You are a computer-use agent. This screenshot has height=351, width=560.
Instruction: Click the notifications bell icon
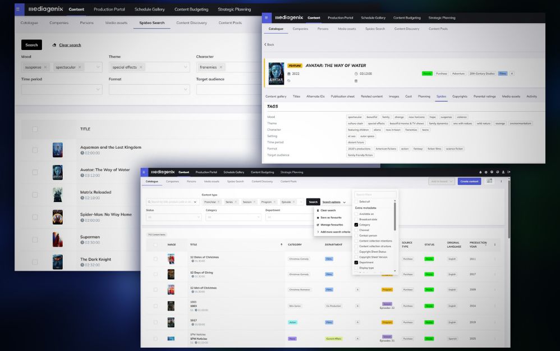click(x=480, y=172)
